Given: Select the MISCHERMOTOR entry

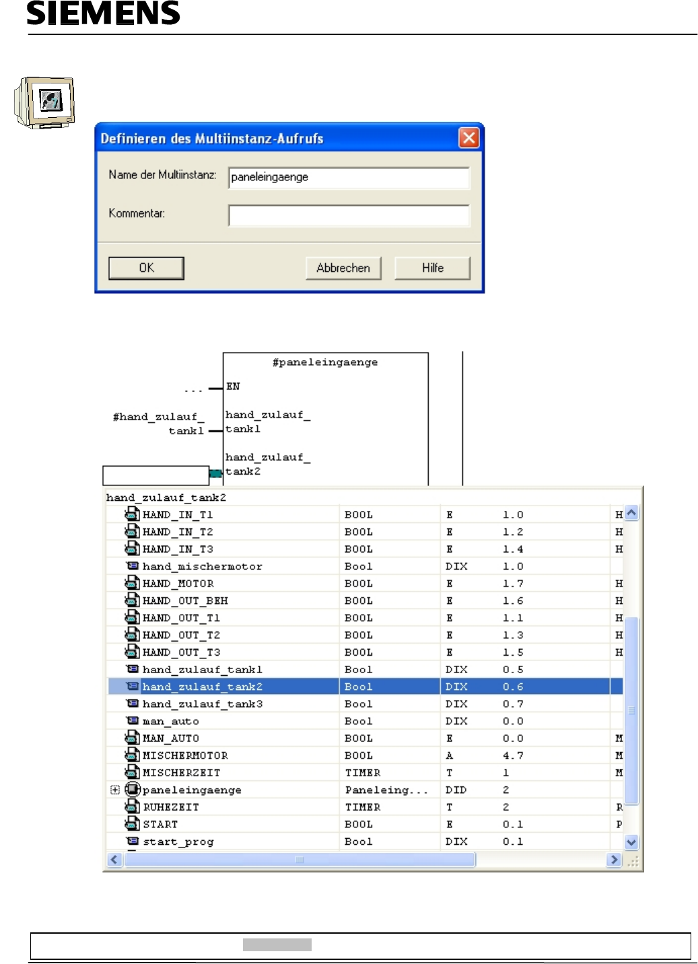Looking at the screenshot, I should click(x=185, y=755).
